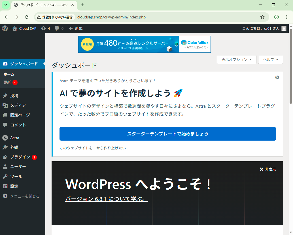The image size is (293, 235).
Task: Click the ダッシュボード gauge icon
Action: click(5, 64)
